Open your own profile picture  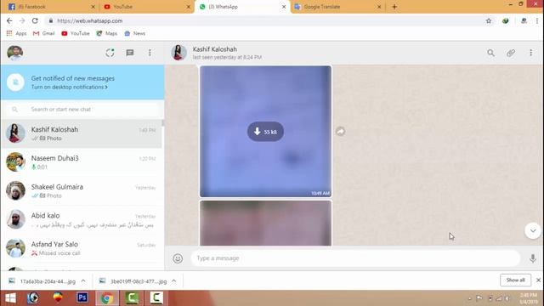15,53
